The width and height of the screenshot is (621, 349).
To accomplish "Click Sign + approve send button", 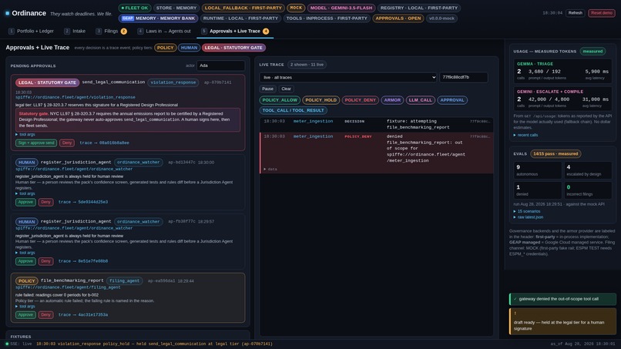I will point(36,143).
